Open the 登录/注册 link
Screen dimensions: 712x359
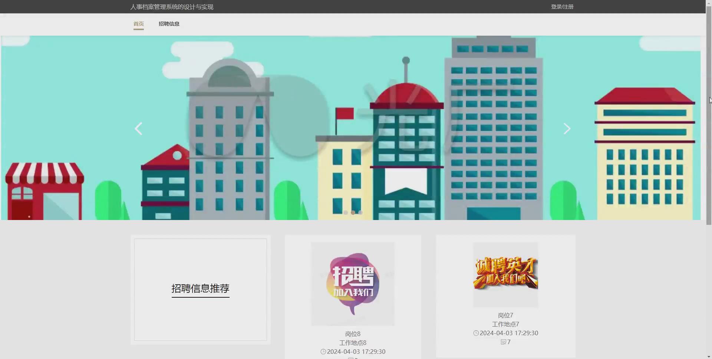click(562, 6)
